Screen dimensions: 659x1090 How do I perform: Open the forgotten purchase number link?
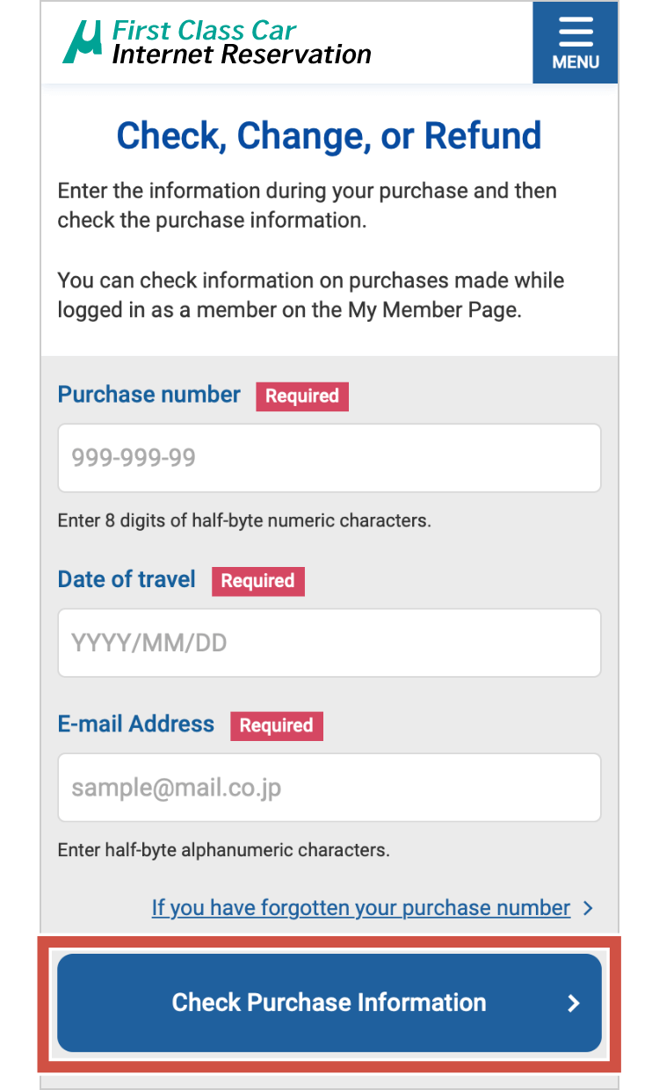(360, 908)
